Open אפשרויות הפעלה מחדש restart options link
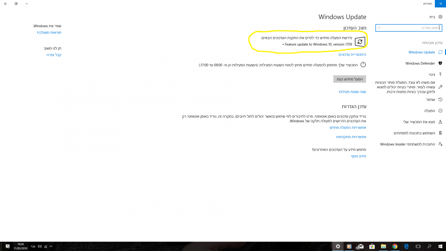Image resolution: width=446 pixels, height=251 pixels. click(348, 128)
